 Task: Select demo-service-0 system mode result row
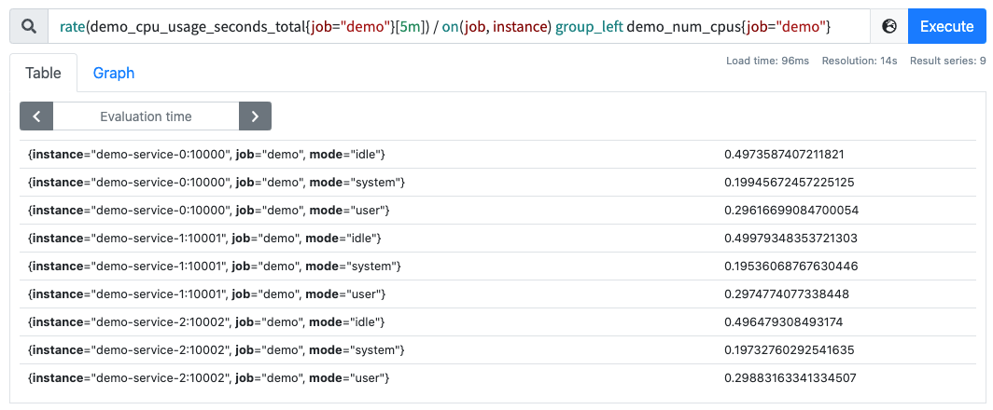click(x=497, y=183)
